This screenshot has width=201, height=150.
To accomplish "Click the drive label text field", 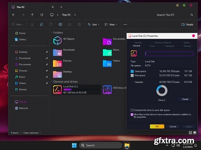I will (169, 54).
